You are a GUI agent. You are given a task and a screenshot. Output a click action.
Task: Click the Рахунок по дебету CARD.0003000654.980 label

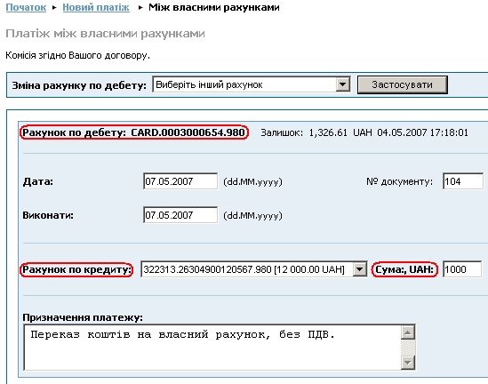134,132
